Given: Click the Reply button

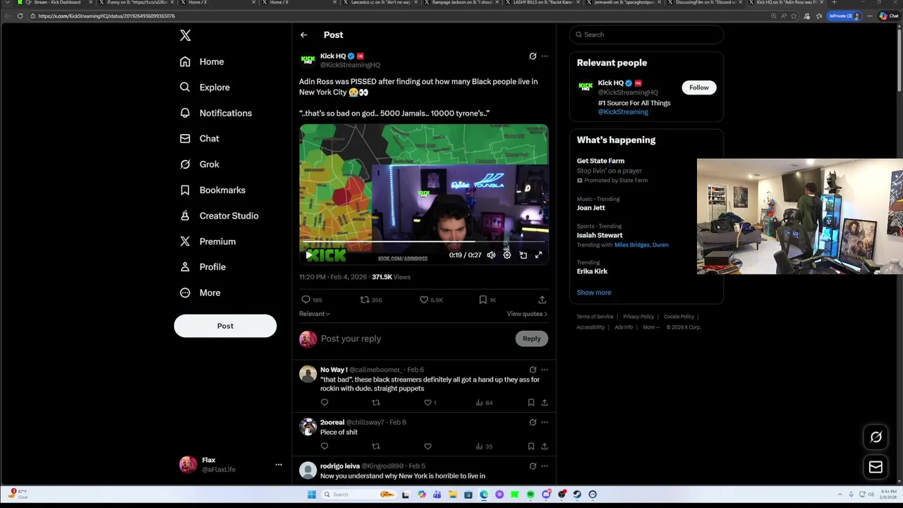Looking at the screenshot, I should click(x=531, y=339).
